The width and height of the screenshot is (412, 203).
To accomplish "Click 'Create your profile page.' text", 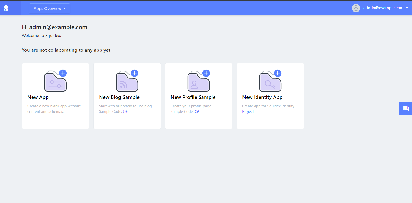I will 191,106.
